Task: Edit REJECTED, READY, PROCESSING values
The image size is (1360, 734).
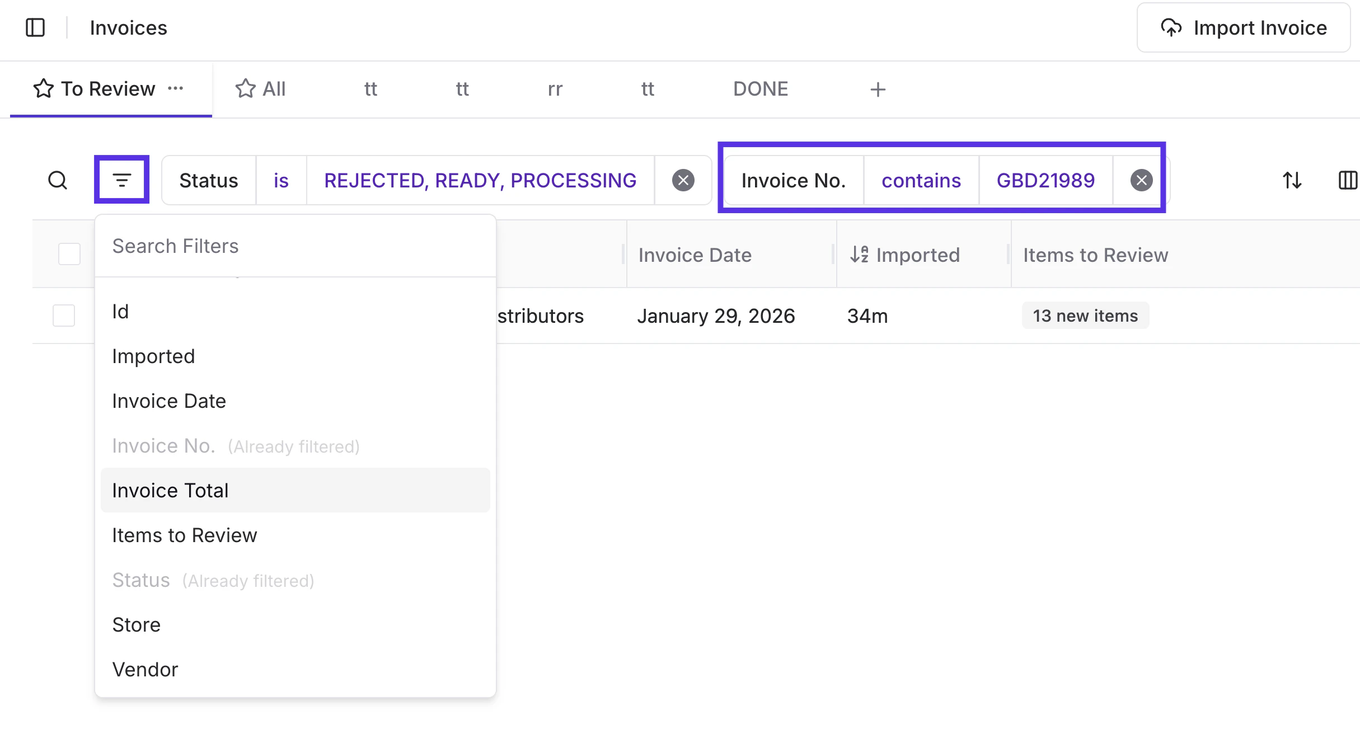Action: point(480,180)
